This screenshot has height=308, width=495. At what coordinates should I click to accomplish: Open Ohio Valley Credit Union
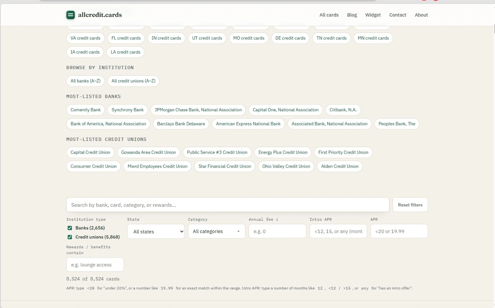tap(286, 166)
